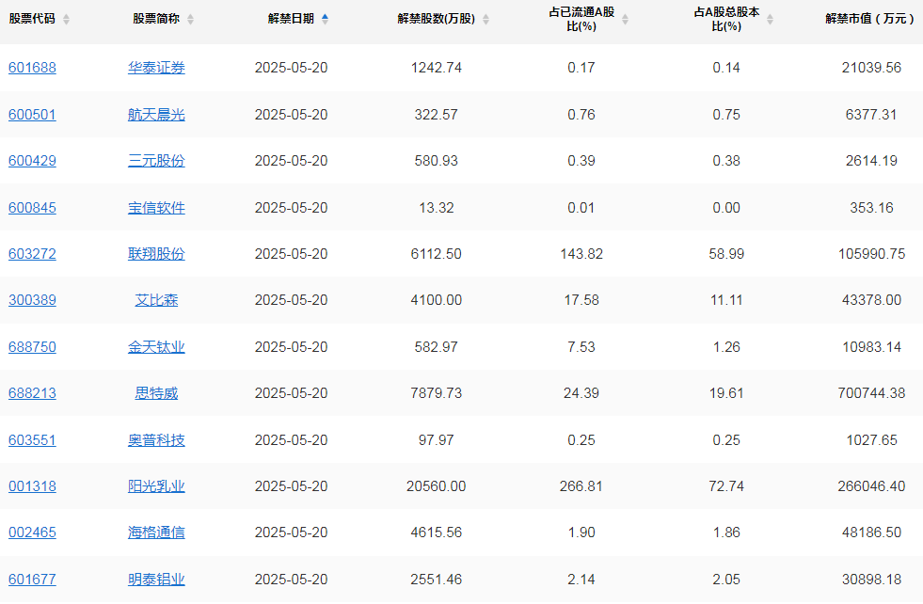Open 航天晨光 stock page
This screenshot has height=604, width=923.
(156, 114)
